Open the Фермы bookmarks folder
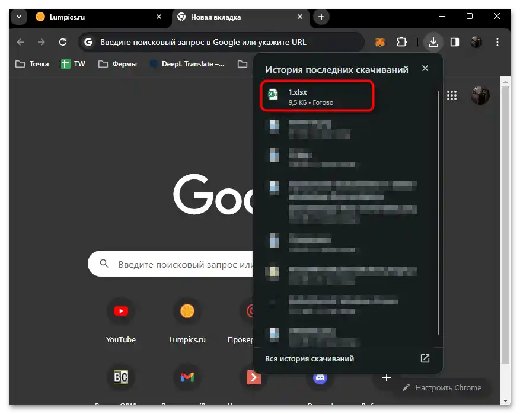Screen dimensions: 520x414 pyautogui.click(x=118, y=64)
